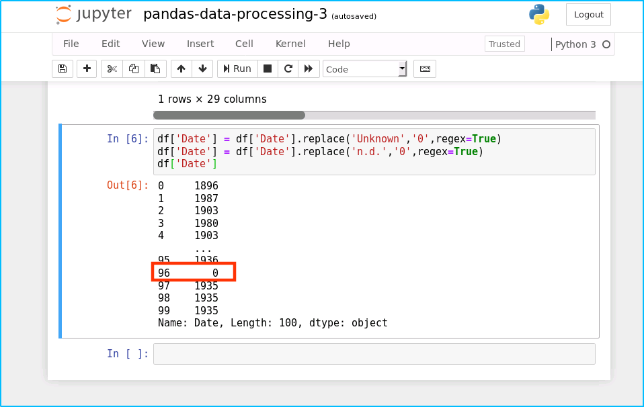Image resolution: width=644 pixels, height=407 pixels.
Task: Move selected cell down arrow
Action: [x=202, y=69]
